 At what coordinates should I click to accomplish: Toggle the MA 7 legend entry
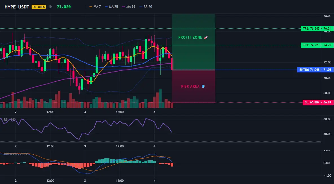coord(95,7)
